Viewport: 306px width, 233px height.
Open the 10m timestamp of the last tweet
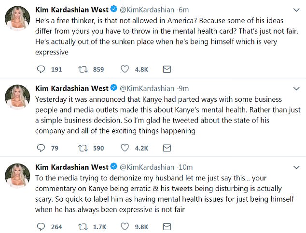186,167
